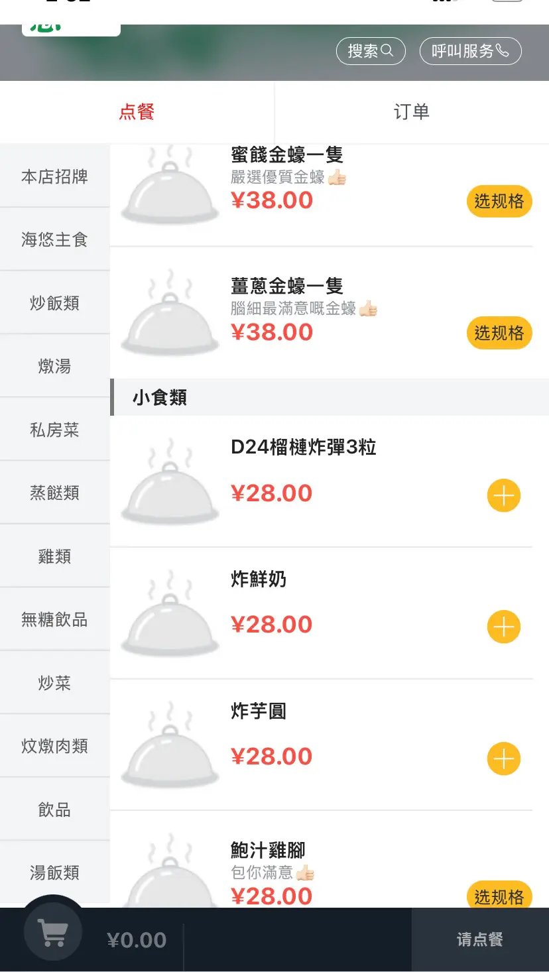This screenshot has width=549, height=972.
Task: Select the 点餐 tab
Action: point(137,112)
